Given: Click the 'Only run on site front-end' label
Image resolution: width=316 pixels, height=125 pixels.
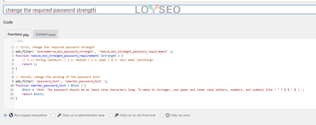Looking at the screenshot, I should tap(138, 115).
